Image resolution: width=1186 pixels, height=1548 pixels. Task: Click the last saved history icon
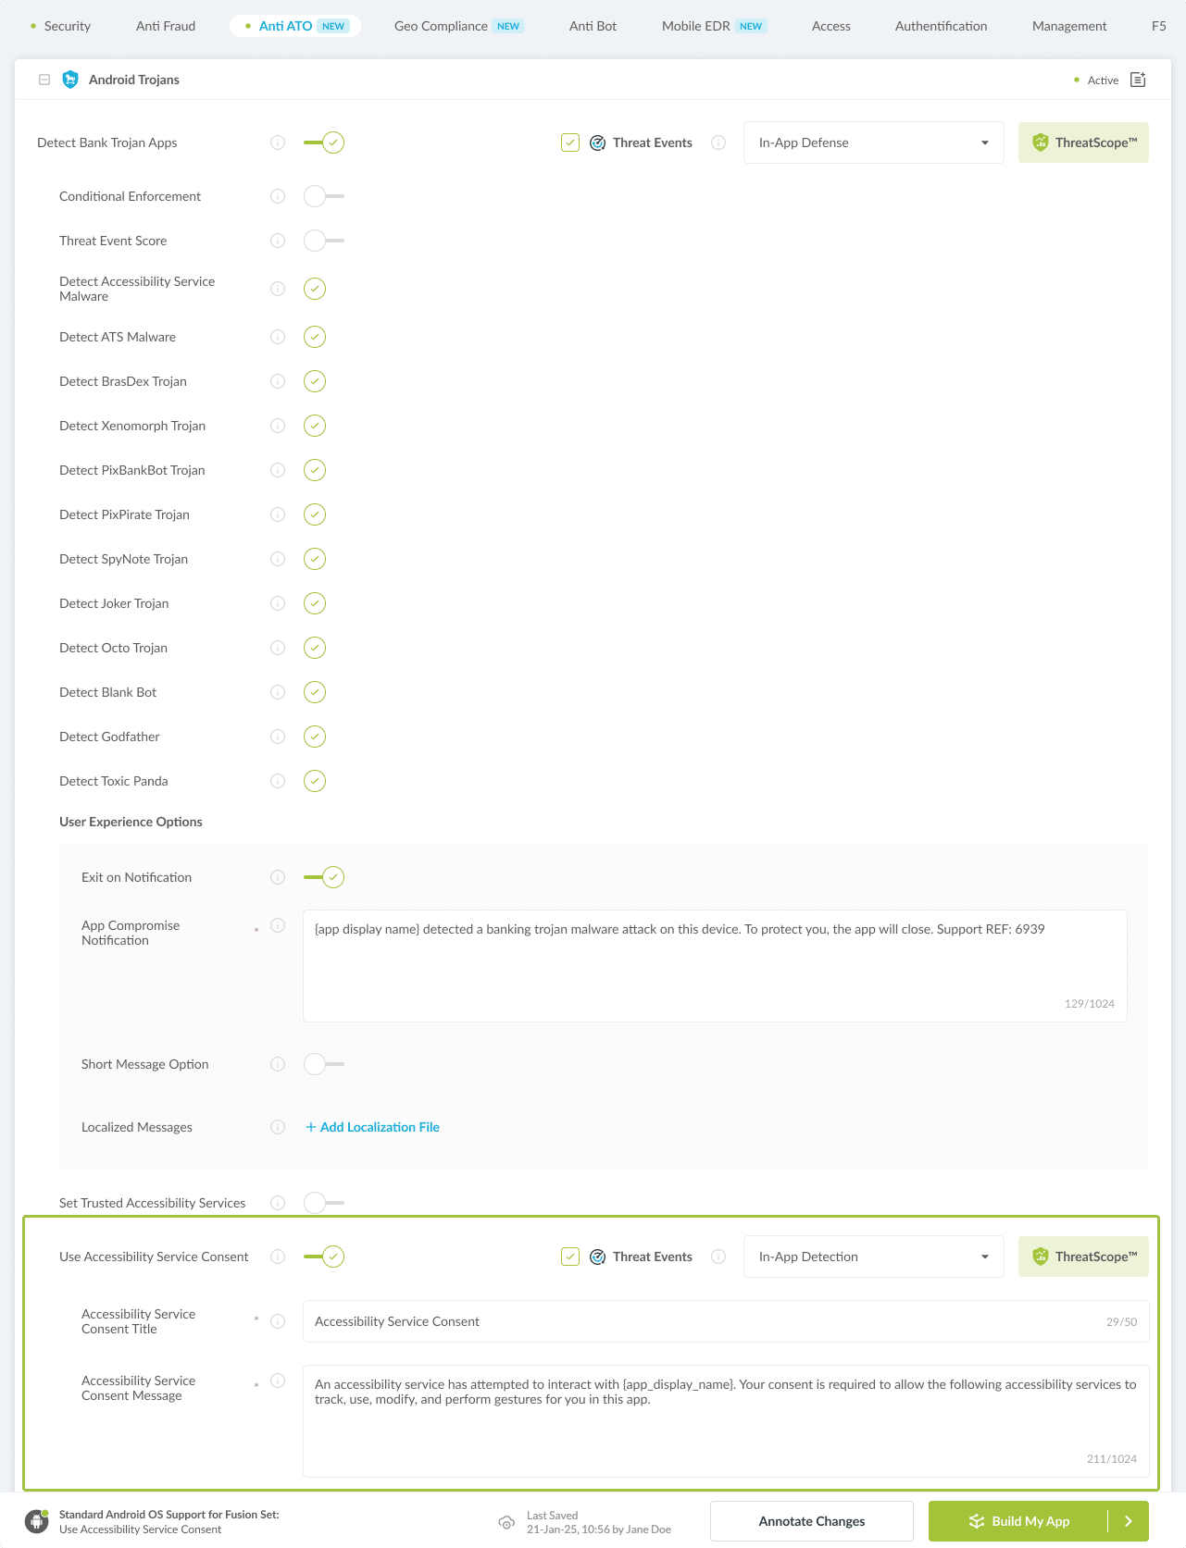(506, 1522)
